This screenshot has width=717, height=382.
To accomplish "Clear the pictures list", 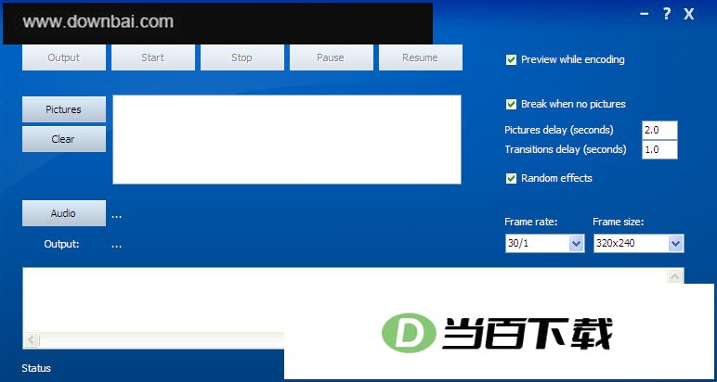I will (63, 139).
